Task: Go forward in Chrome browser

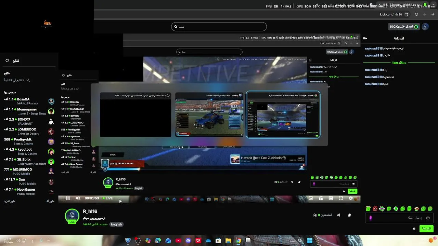Action: [425, 14]
